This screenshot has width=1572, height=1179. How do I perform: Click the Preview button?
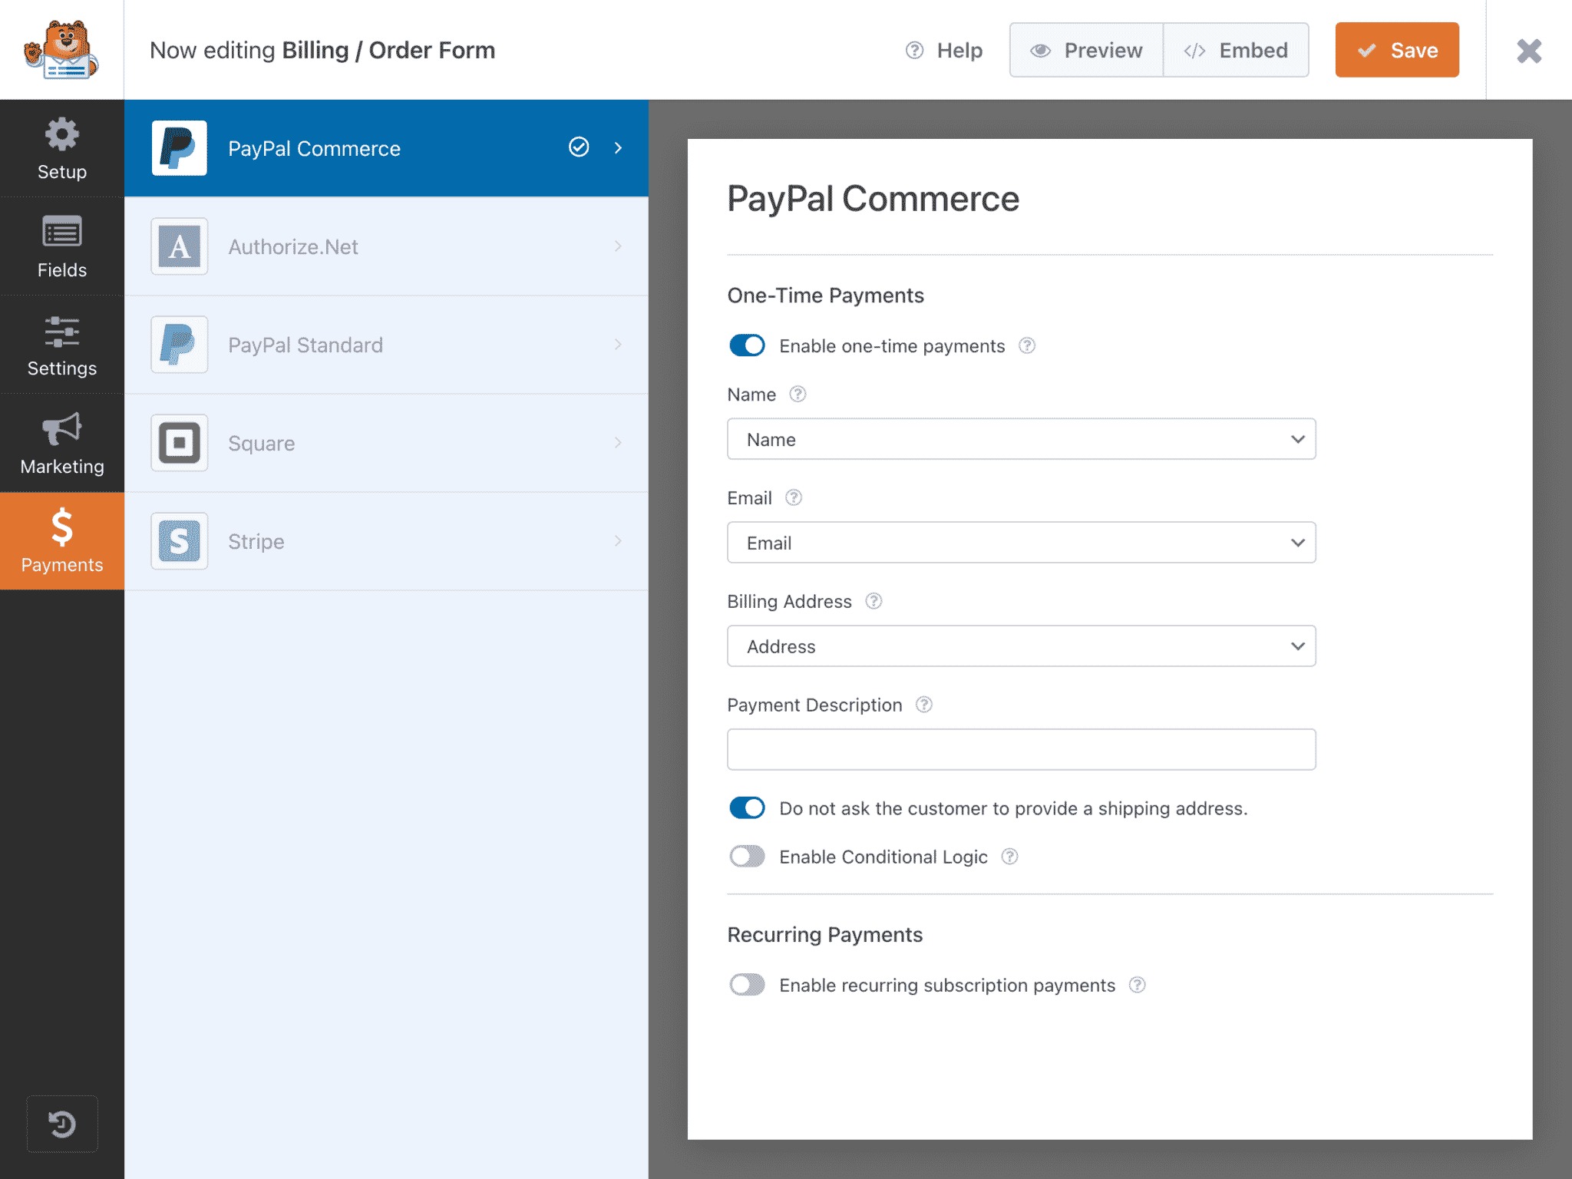1086,50
